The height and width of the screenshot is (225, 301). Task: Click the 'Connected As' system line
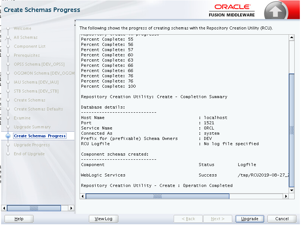(x=150, y=133)
